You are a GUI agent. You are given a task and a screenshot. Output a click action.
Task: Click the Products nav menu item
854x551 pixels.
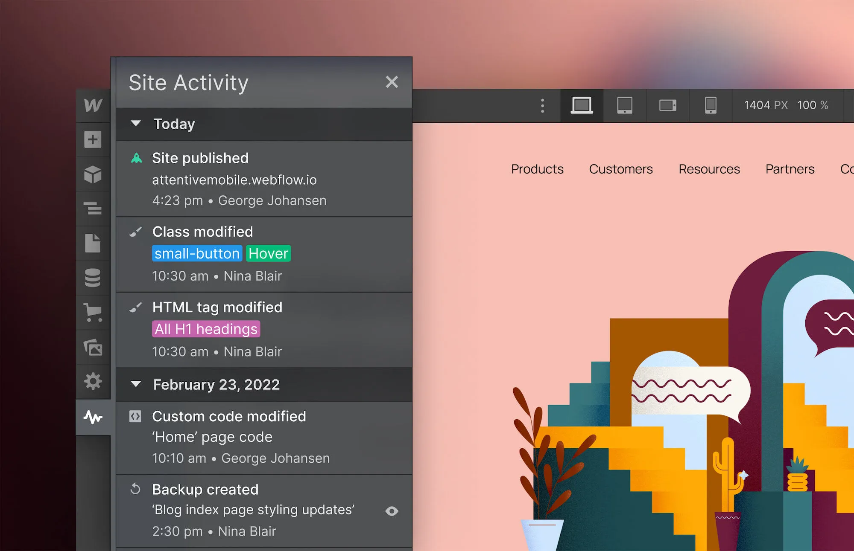[537, 169]
